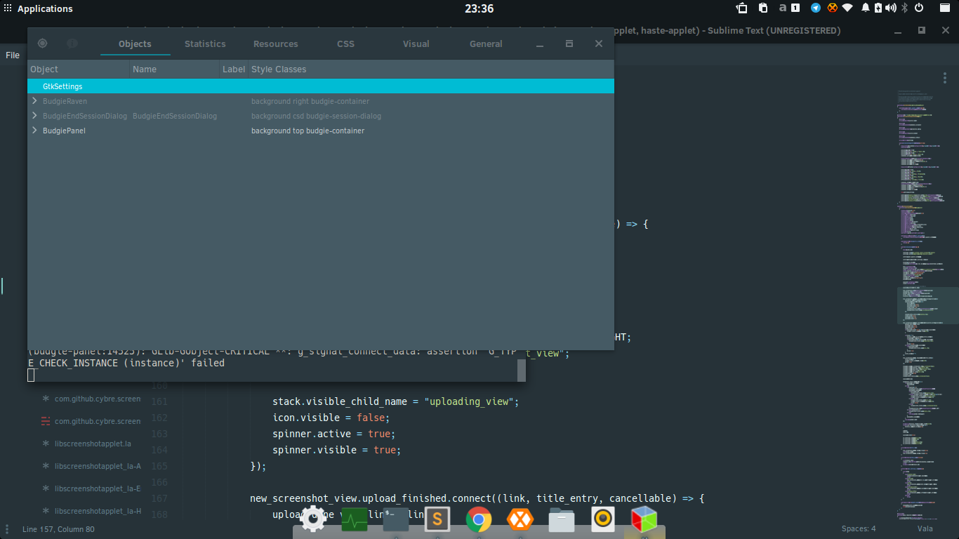The width and height of the screenshot is (959, 539).
Task: Click the screenshot applet icon in top panel
Action: tap(742, 8)
